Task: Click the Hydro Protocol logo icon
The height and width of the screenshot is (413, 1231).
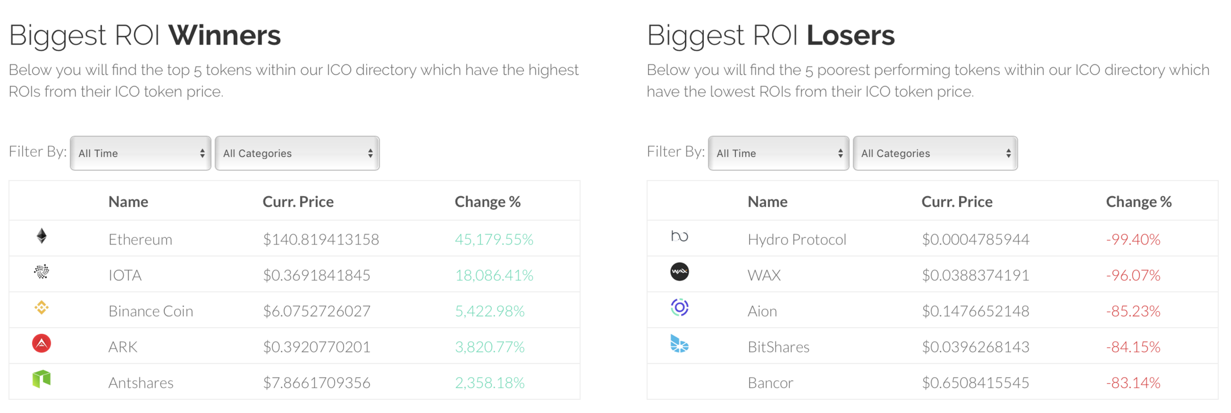Action: point(679,236)
